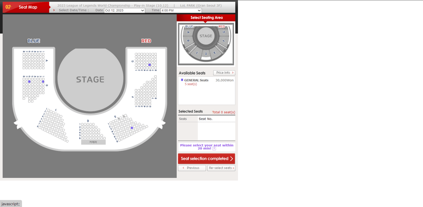The height and width of the screenshot is (207, 423).
Task: Pick the purple available seat in section E
Action: pos(132,128)
